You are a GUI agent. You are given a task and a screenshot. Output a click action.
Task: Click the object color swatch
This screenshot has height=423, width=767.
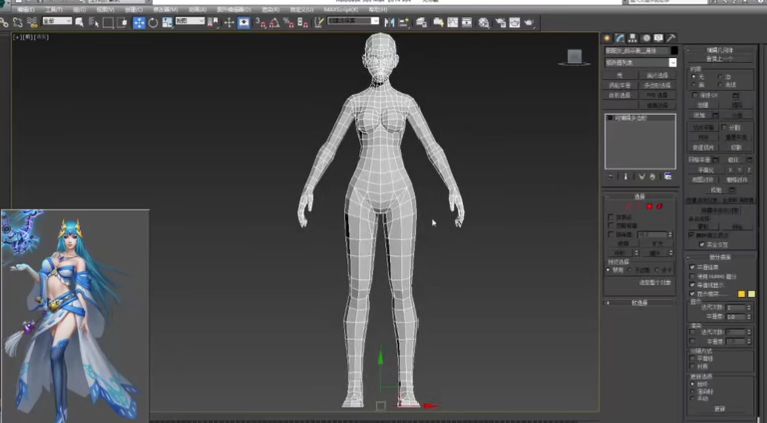[674, 51]
